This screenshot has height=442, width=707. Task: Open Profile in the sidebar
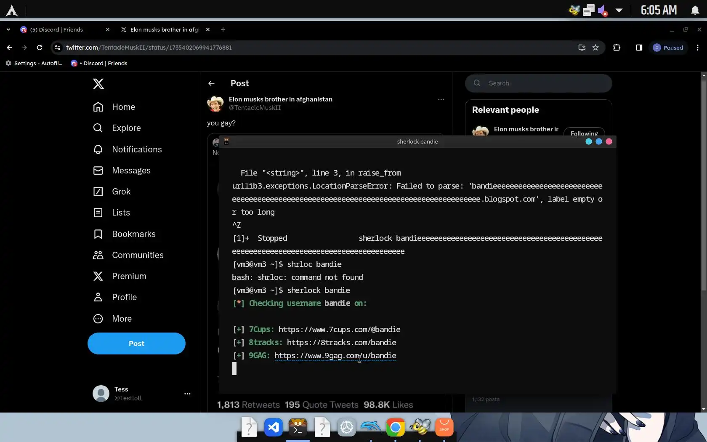115,297
